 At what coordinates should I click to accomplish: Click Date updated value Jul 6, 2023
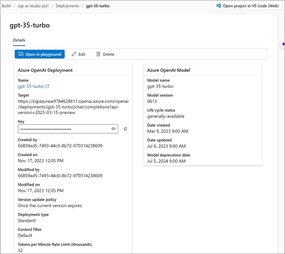tap(167, 146)
